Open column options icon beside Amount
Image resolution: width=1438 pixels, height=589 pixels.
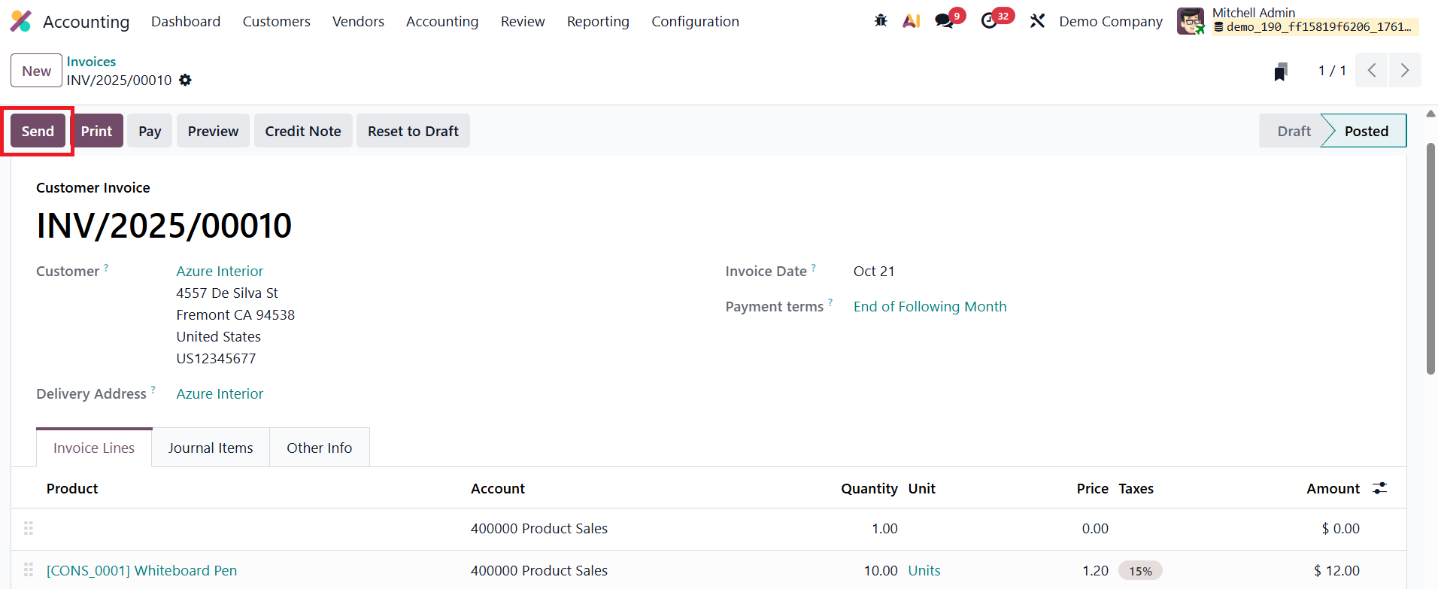pos(1379,488)
